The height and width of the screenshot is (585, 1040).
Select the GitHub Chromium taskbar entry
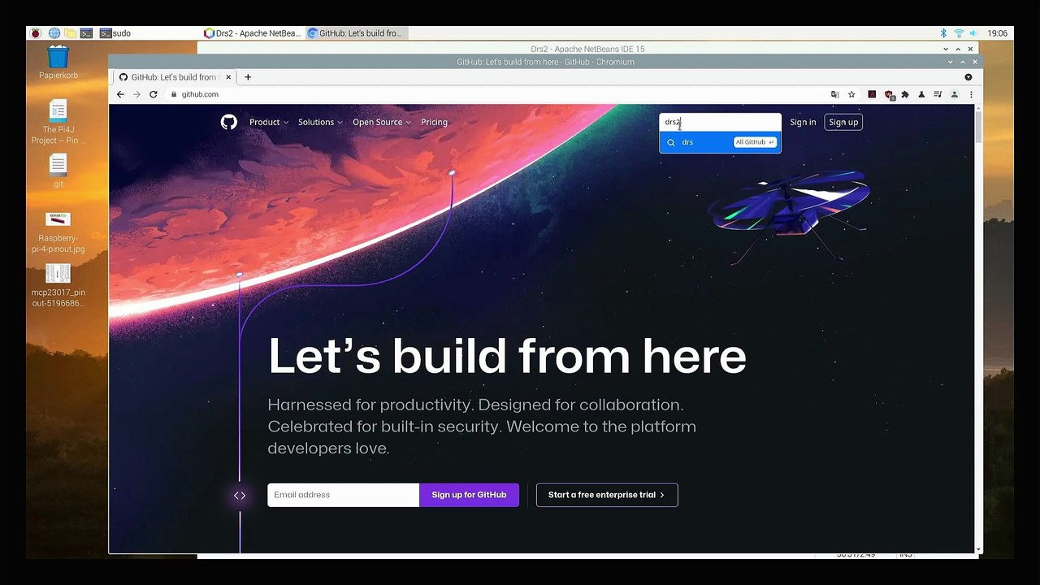pos(357,33)
